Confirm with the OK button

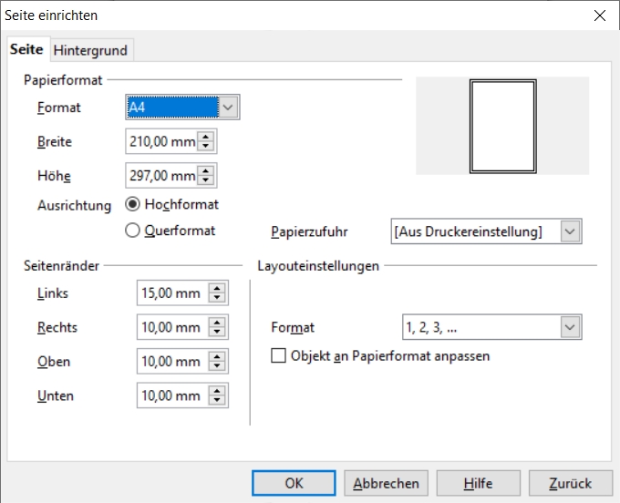tap(294, 483)
